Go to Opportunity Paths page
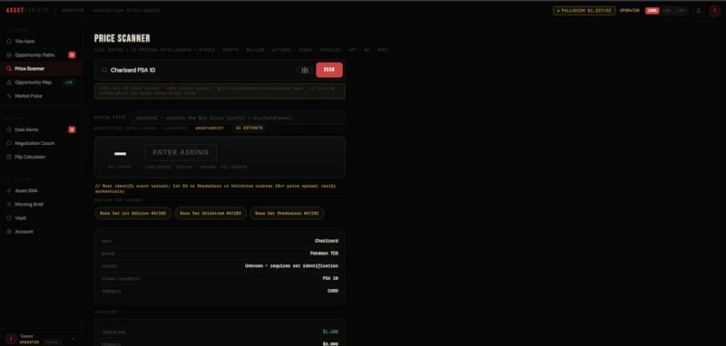 coord(34,55)
